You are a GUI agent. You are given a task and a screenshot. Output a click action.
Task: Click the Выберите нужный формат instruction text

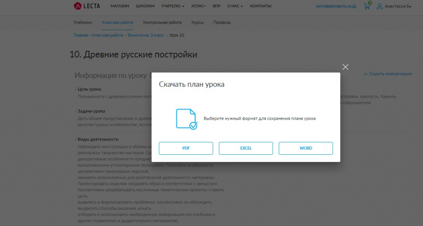click(x=259, y=118)
